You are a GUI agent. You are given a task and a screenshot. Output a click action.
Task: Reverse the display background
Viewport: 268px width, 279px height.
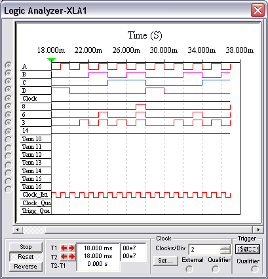[x=26, y=267]
